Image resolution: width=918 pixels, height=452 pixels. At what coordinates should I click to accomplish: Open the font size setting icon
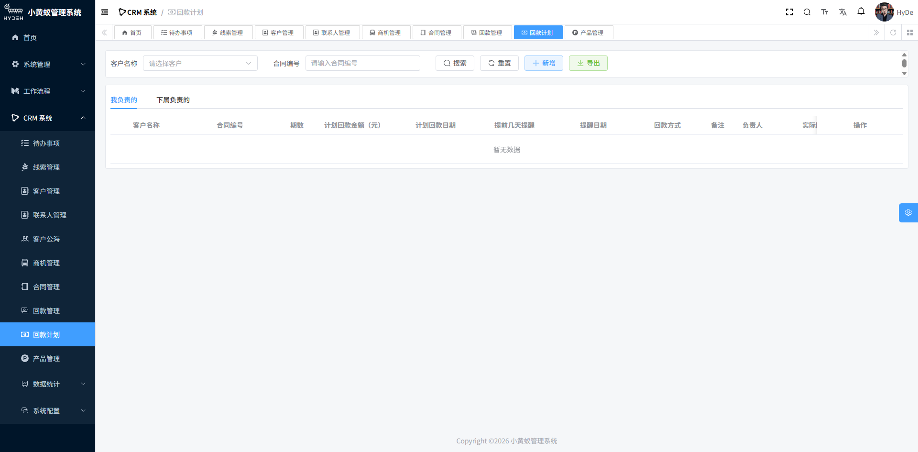(x=825, y=12)
